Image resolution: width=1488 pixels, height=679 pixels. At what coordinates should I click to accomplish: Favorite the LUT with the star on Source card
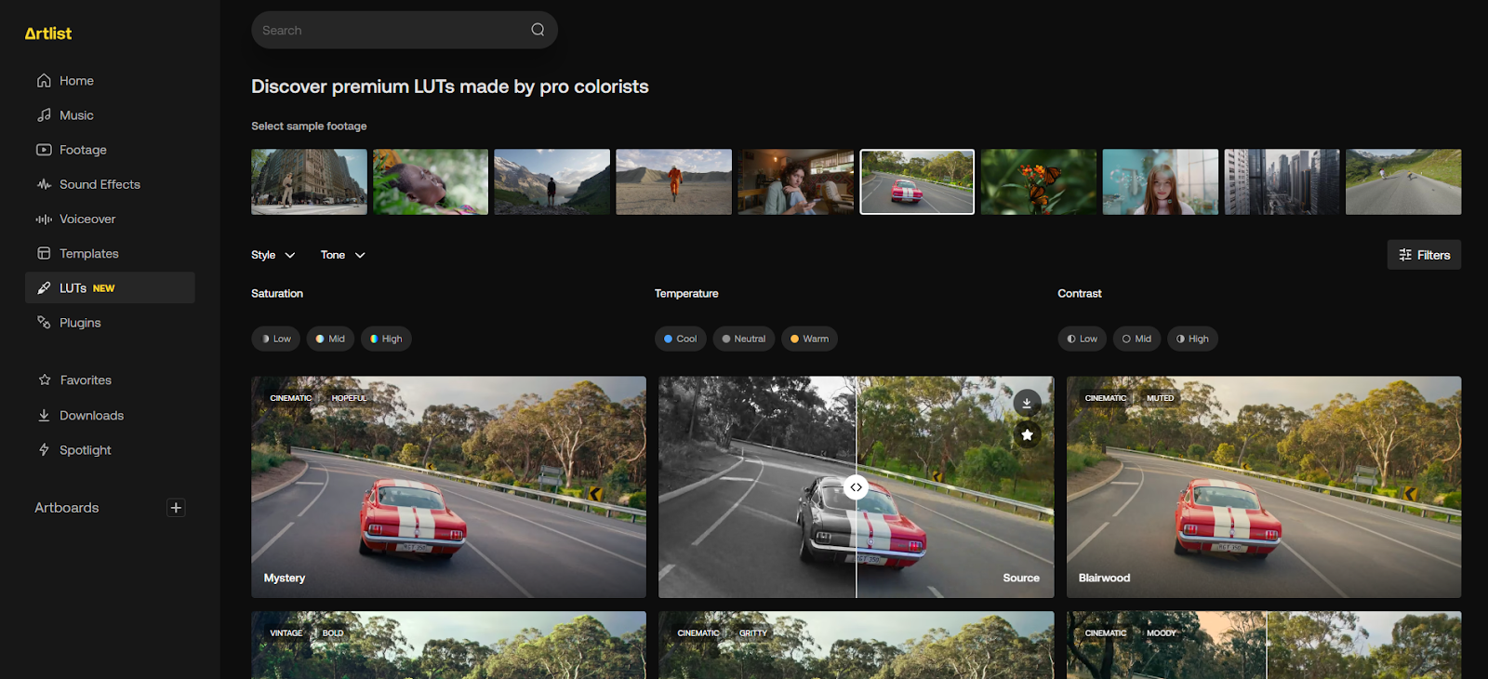coord(1027,434)
